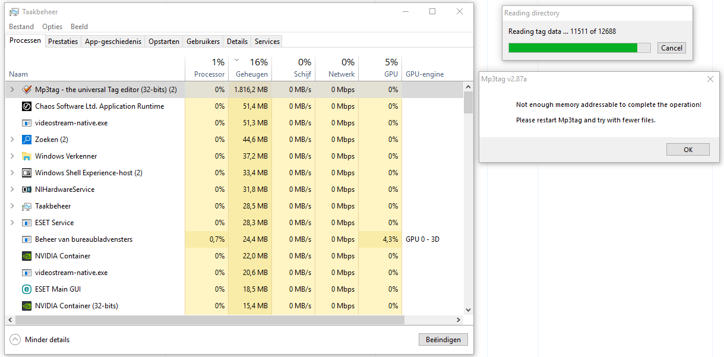Click the Windows Shell Experience-host icon
This screenshot has width=724, height=357.
coord(27,173)
